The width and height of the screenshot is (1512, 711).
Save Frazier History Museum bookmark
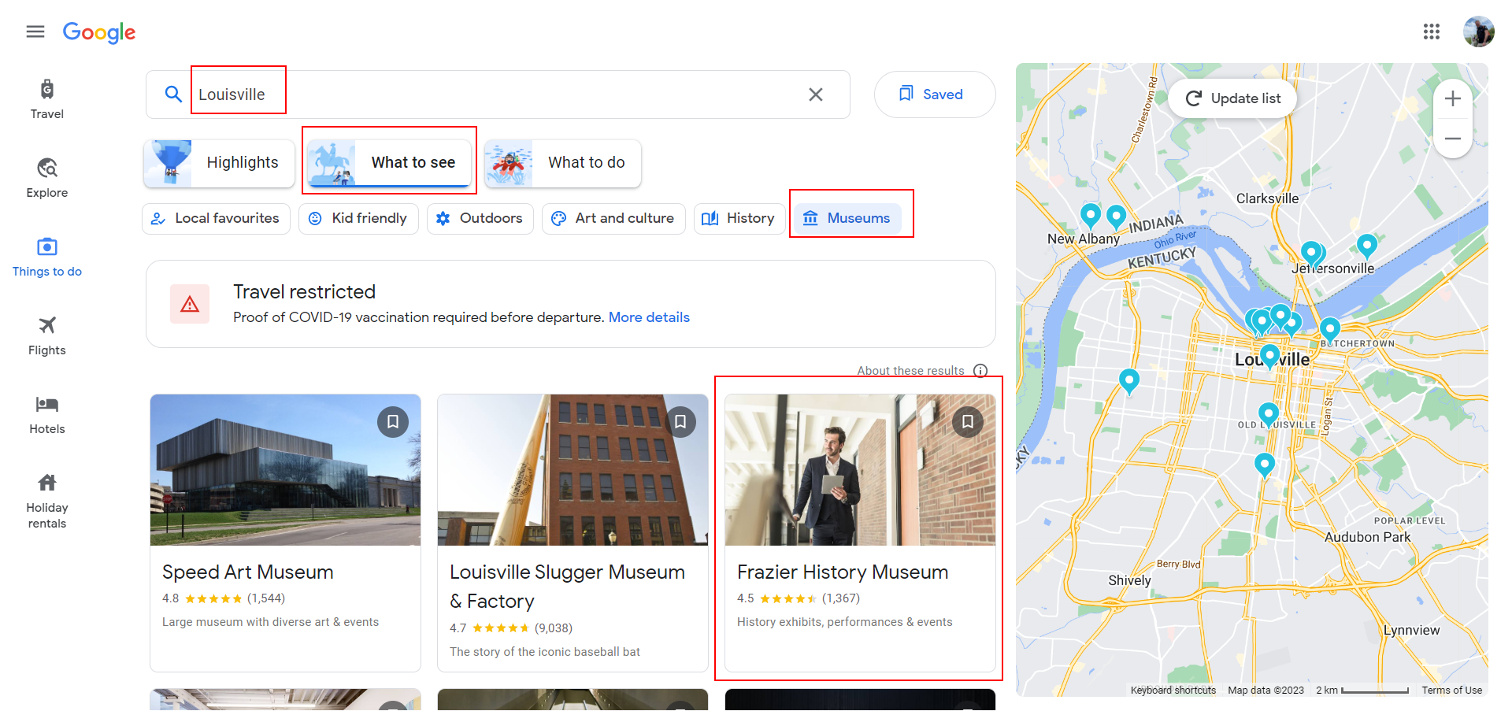[968, 422]
